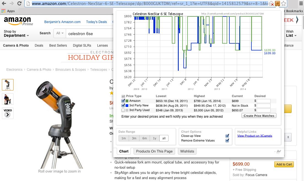Open Digital SLRs nav item
This screenshot has width=304, height=181.
click(x=82, y=46)
